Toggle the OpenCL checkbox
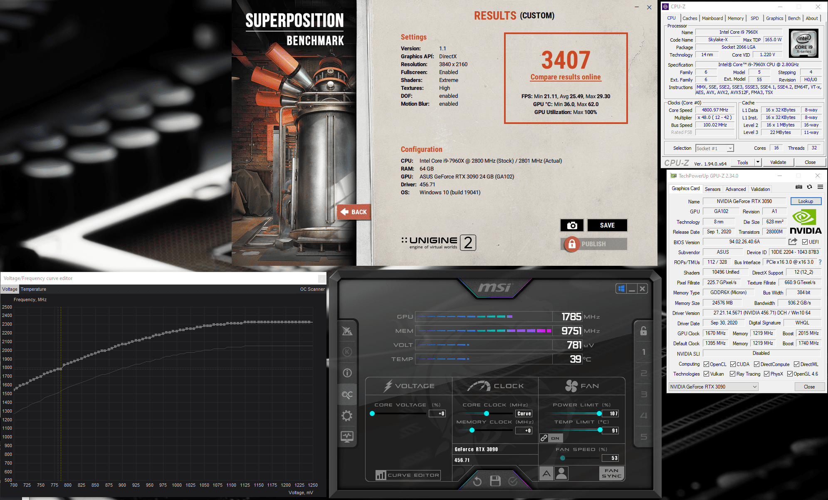Image resolution: width=828 pixels, height=500 pixels. (706, 364)
